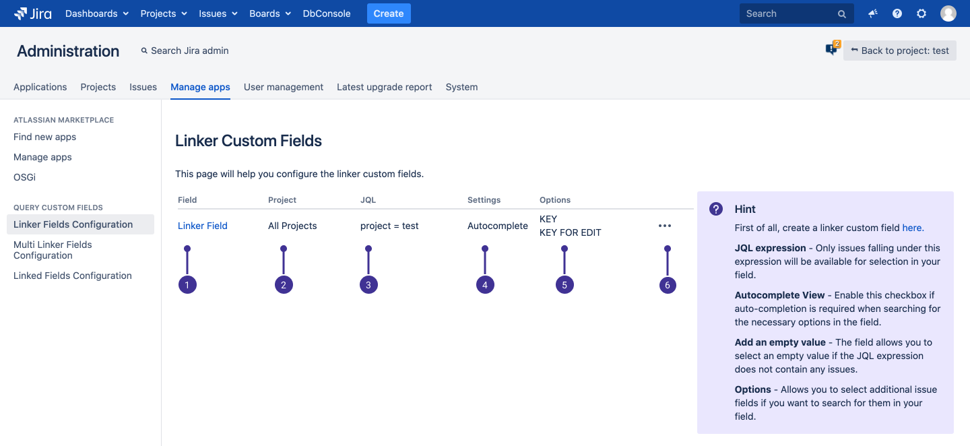970x446 pixels.
Task: Switch to the System tab
Action: [x=461, y=87]
